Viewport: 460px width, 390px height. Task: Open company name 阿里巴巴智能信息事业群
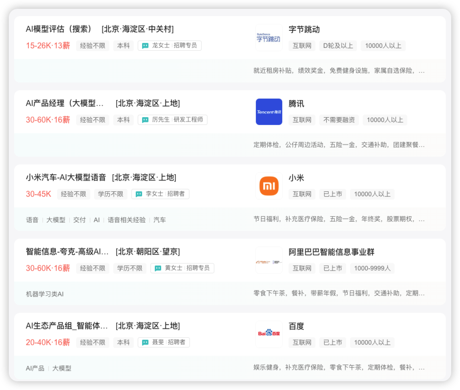(x=332, y=252)
